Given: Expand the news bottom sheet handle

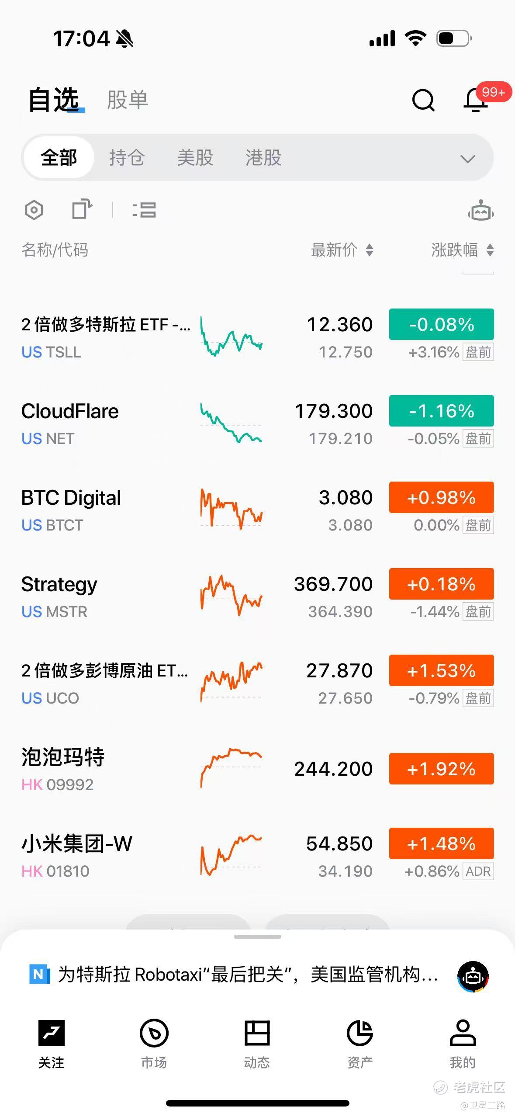Looking at the screenshot, I should tap(257, 937).
